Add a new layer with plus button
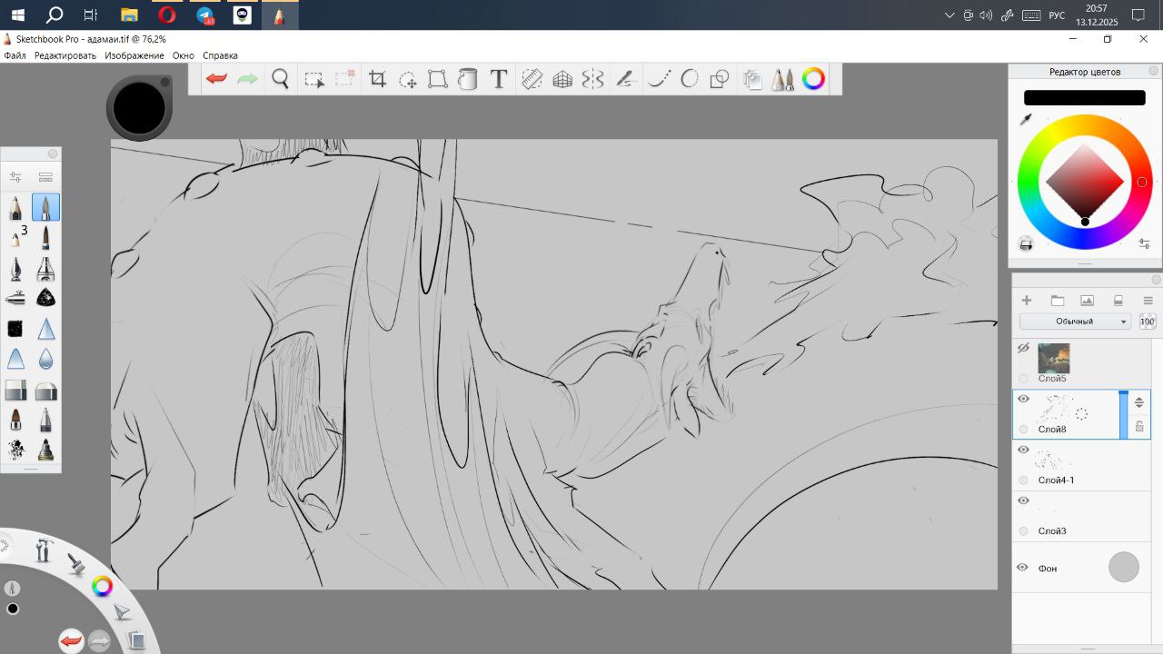This screenshot has height=654, width=1163. [x=1027, y=301]
